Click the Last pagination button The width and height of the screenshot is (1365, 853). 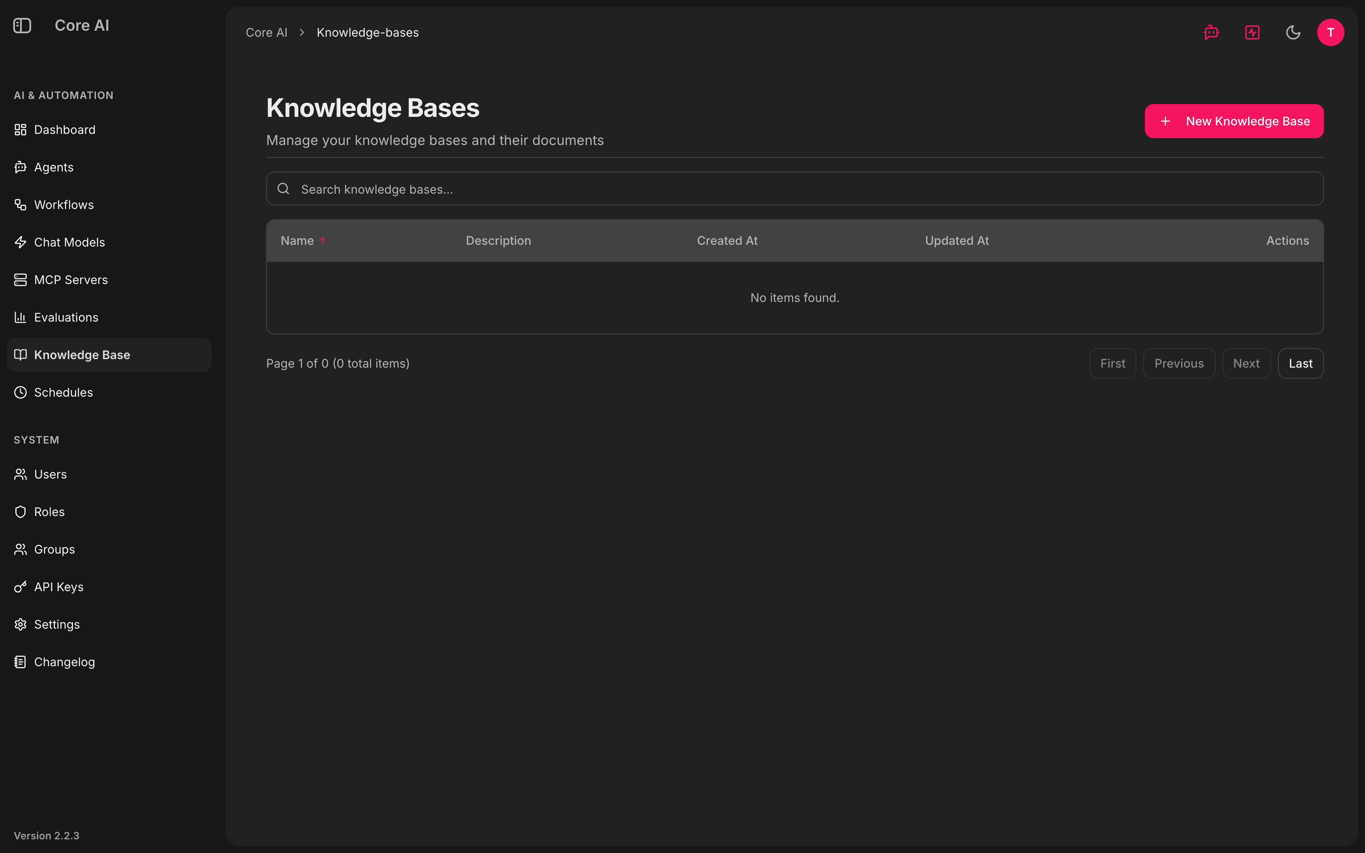click(1300, 363)
